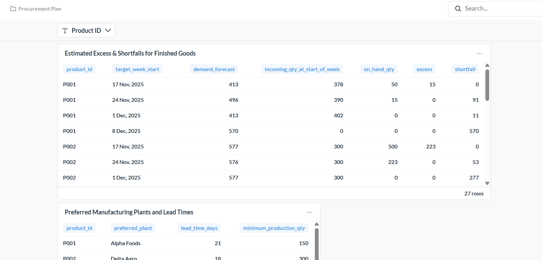Viewport: 542px width, 260px height.
Task: Select incoming quantity value 390
Action: (338, 100)
